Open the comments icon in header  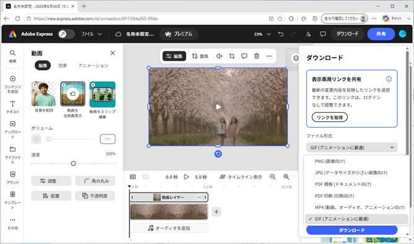323,34
